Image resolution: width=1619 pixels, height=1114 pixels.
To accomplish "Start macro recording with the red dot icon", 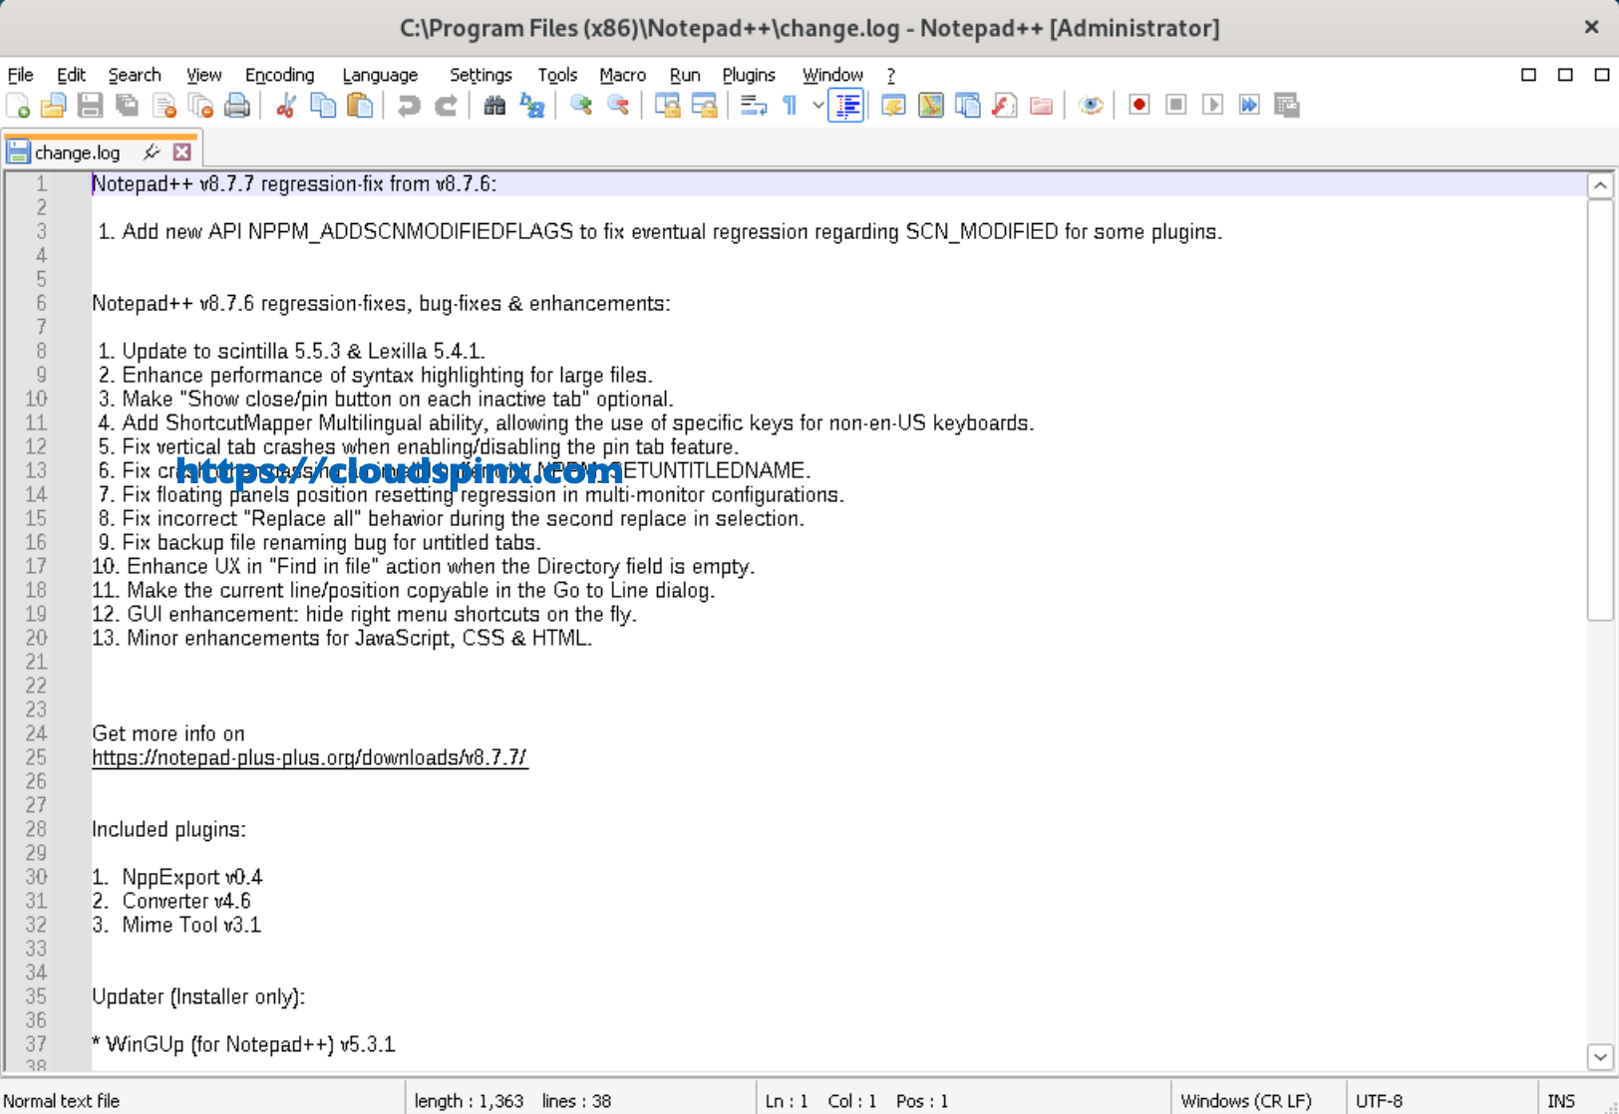I will (1137, 105).
